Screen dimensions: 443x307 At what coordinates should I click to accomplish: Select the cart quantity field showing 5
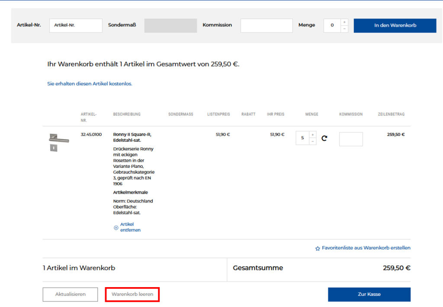[x=302, y=138]
